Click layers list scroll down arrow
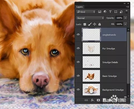This screenshot has height=109, width=134. pos(128,96)
